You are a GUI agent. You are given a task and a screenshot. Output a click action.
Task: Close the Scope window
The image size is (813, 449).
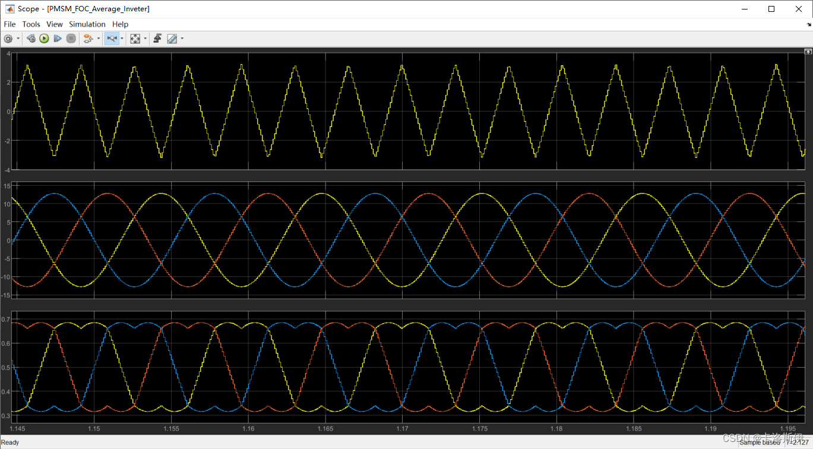pos(799,9)
